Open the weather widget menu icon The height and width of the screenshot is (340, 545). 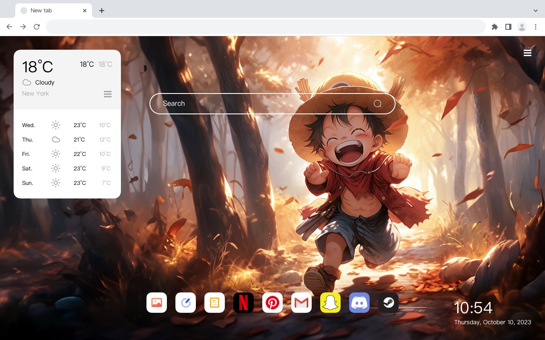click(108, 94)
